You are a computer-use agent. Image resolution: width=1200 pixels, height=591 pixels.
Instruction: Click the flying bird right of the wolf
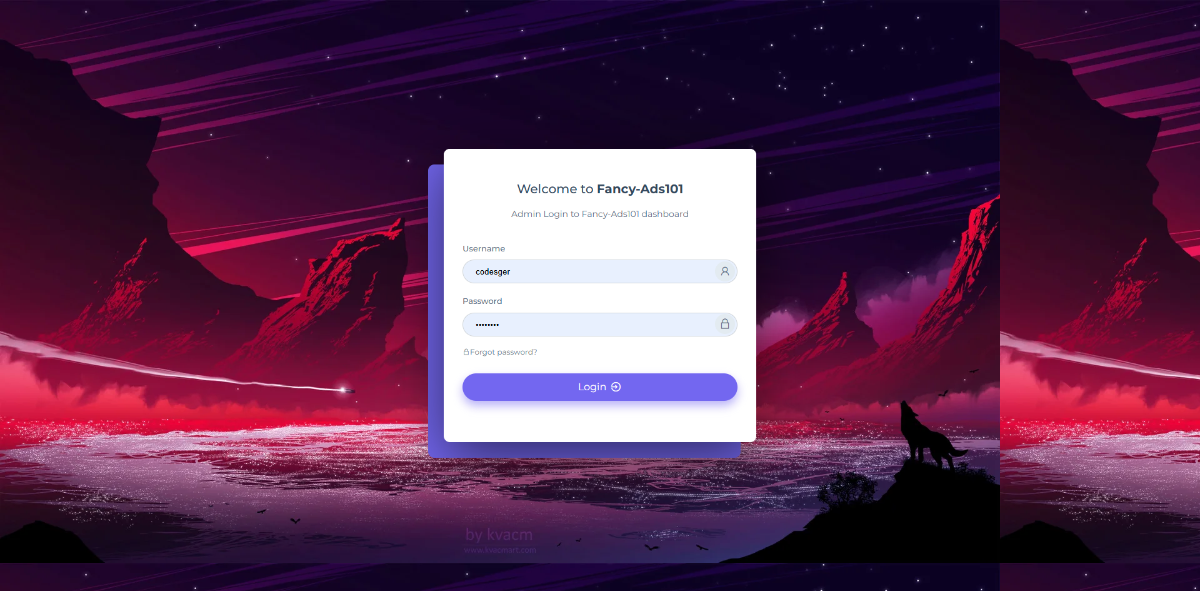tap(943, 394)
